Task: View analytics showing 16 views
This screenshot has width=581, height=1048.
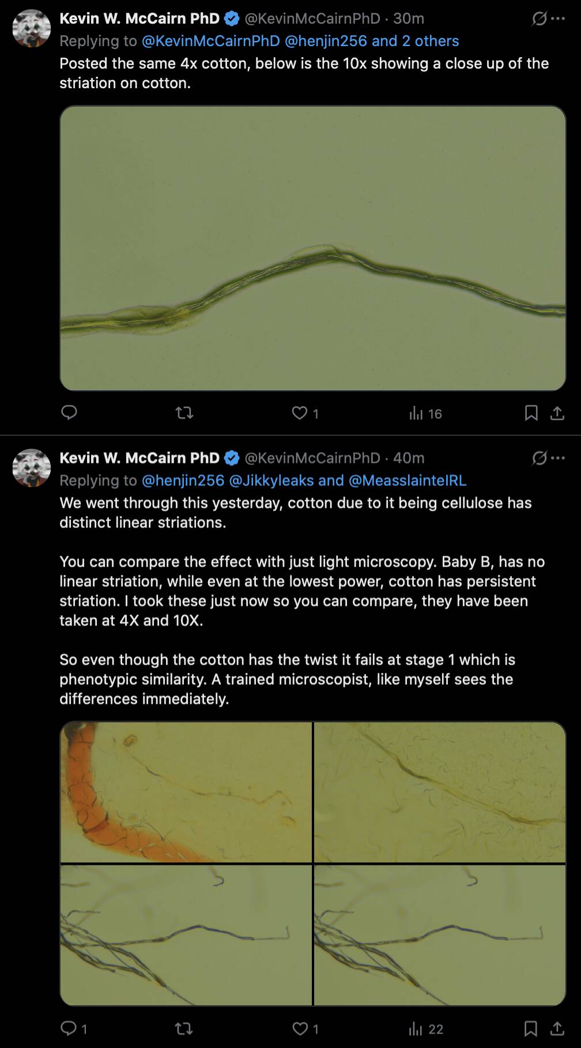Action: [x=425, y=413]
